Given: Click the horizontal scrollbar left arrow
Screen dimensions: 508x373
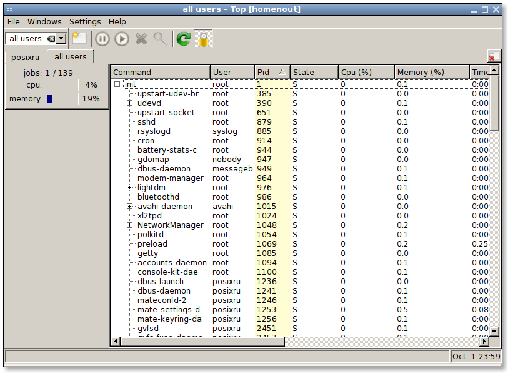Looking at the screenshot, I should [x=116, y=342].
